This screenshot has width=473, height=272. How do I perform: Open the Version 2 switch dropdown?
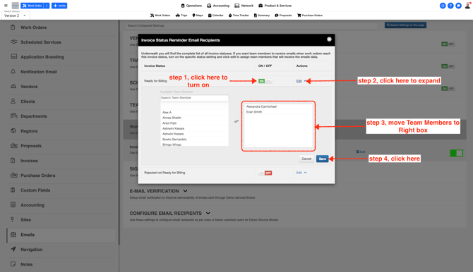click(15, 16)
